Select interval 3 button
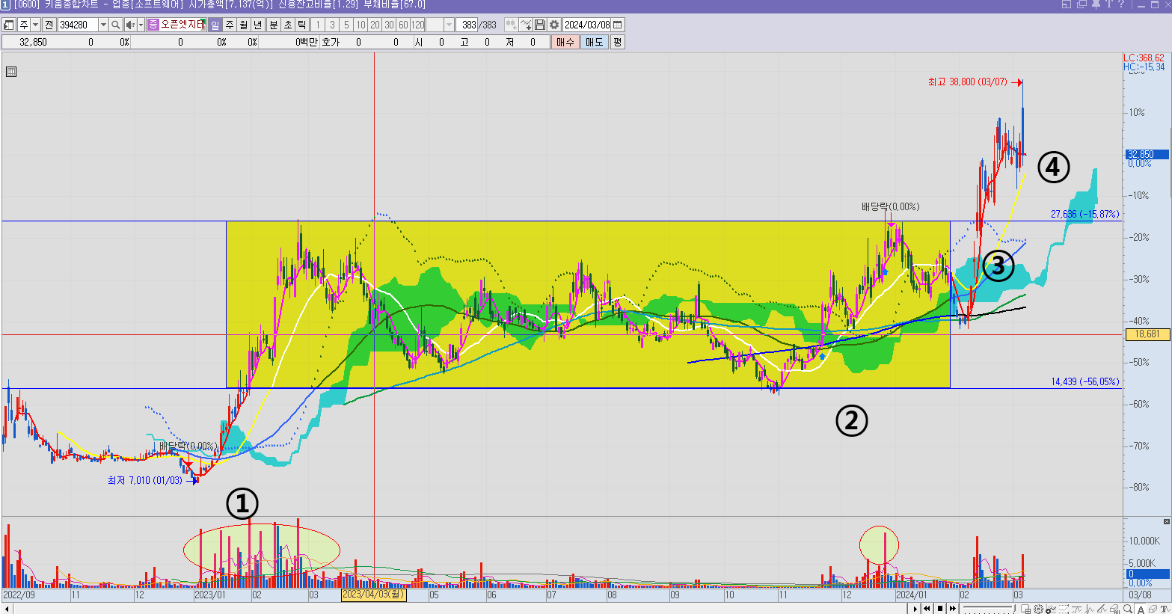The image size is (1172, 614). pyautogui.click(x=332, y=25)
